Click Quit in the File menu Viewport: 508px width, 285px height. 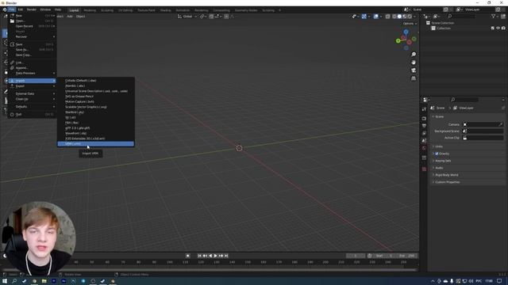point(33,114)
